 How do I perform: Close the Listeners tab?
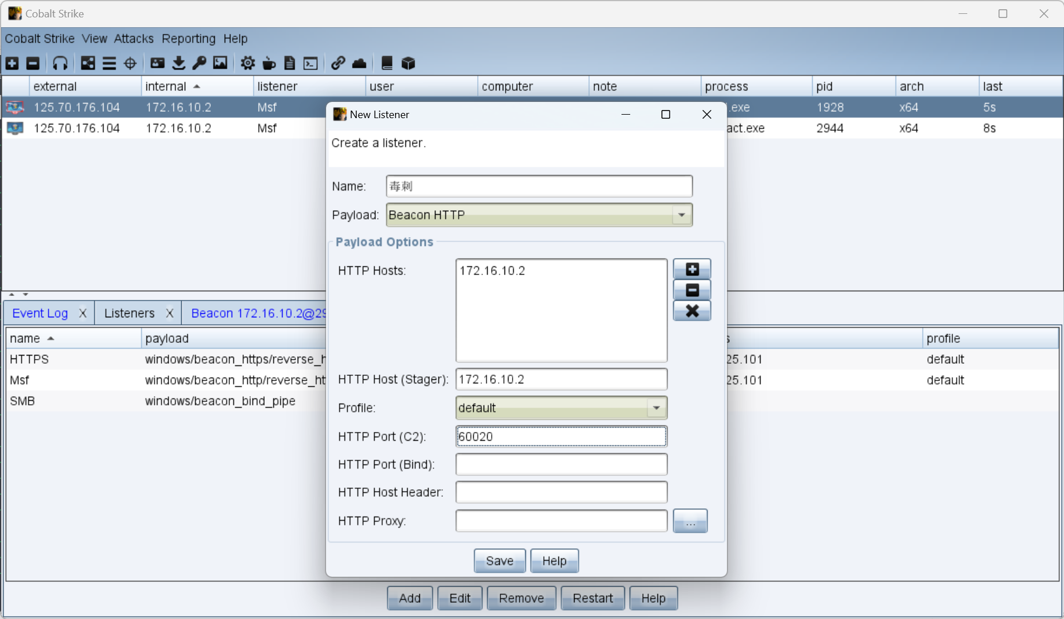click(x=170, y=313)
